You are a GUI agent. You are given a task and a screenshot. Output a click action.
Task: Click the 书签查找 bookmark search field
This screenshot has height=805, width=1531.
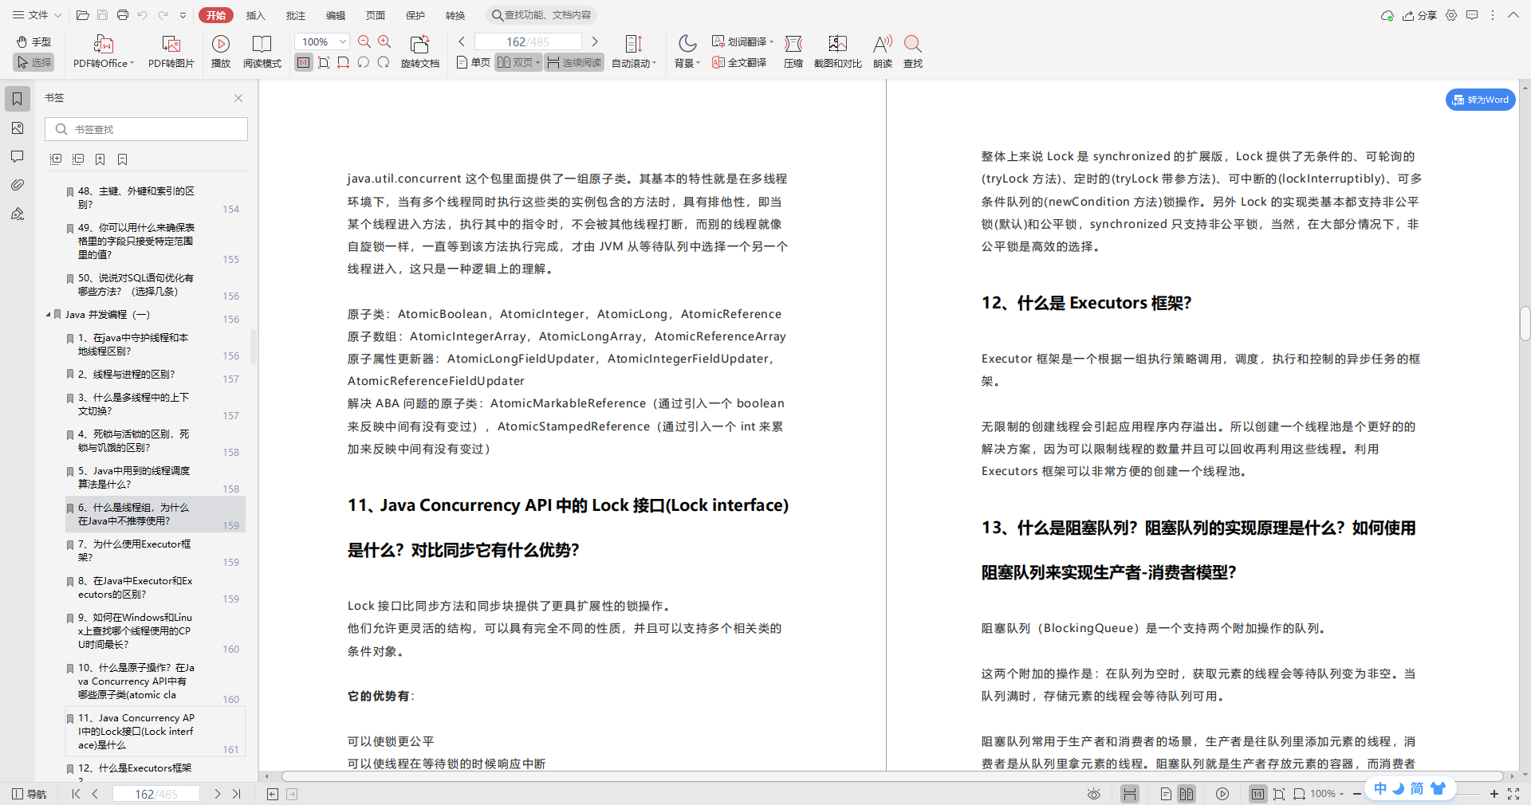pos(146,129)
